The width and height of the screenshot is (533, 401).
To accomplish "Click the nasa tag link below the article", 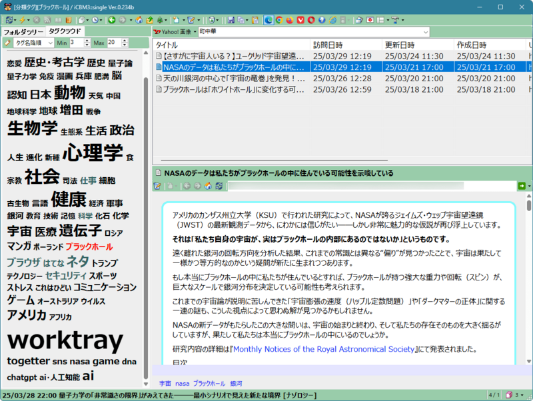I will point(182,383).
